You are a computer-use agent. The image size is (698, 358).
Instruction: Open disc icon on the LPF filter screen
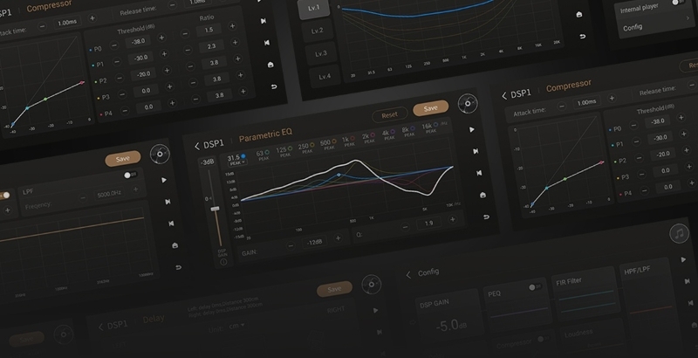click(x=160, y=154)
